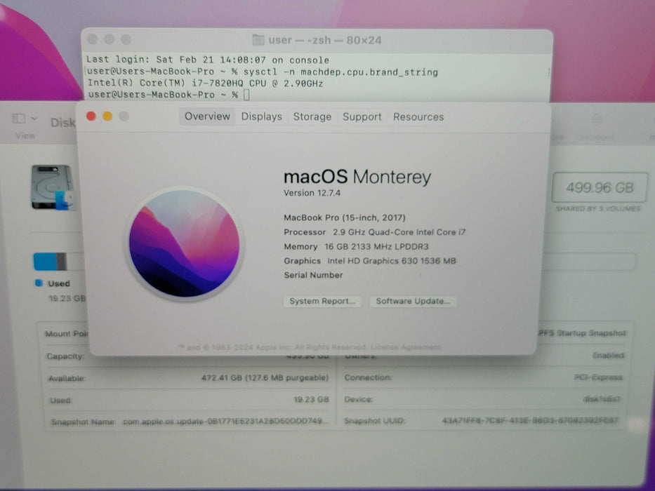Click the MacBook Pro (15-inch, 2017) text

click(x=345, y=217)
